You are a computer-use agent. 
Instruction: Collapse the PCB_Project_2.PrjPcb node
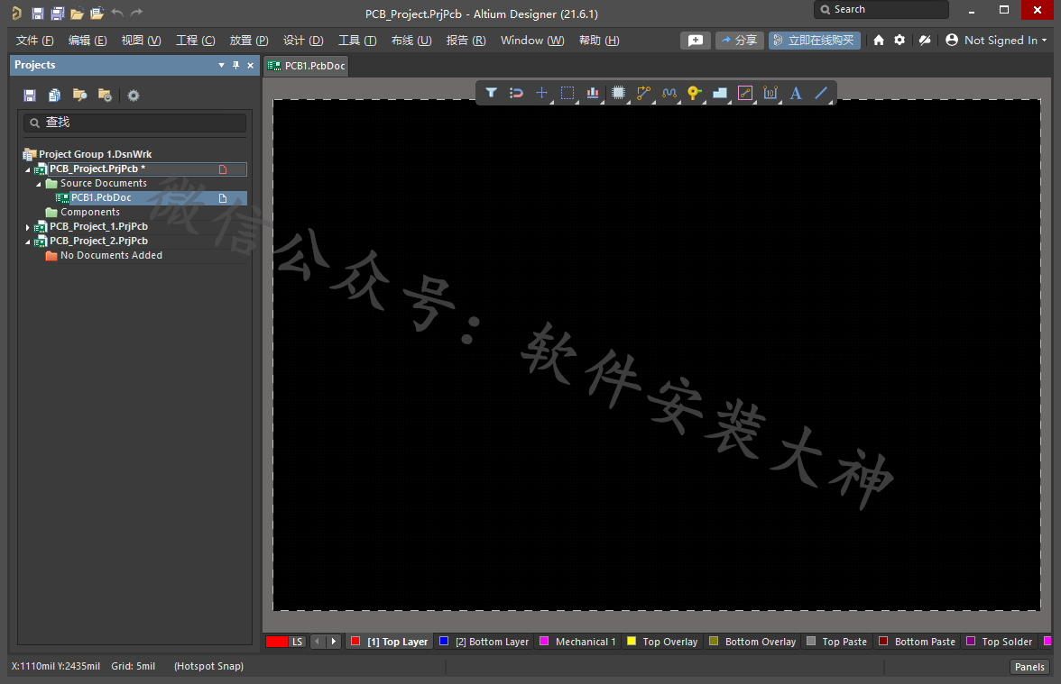coord(28,242)
